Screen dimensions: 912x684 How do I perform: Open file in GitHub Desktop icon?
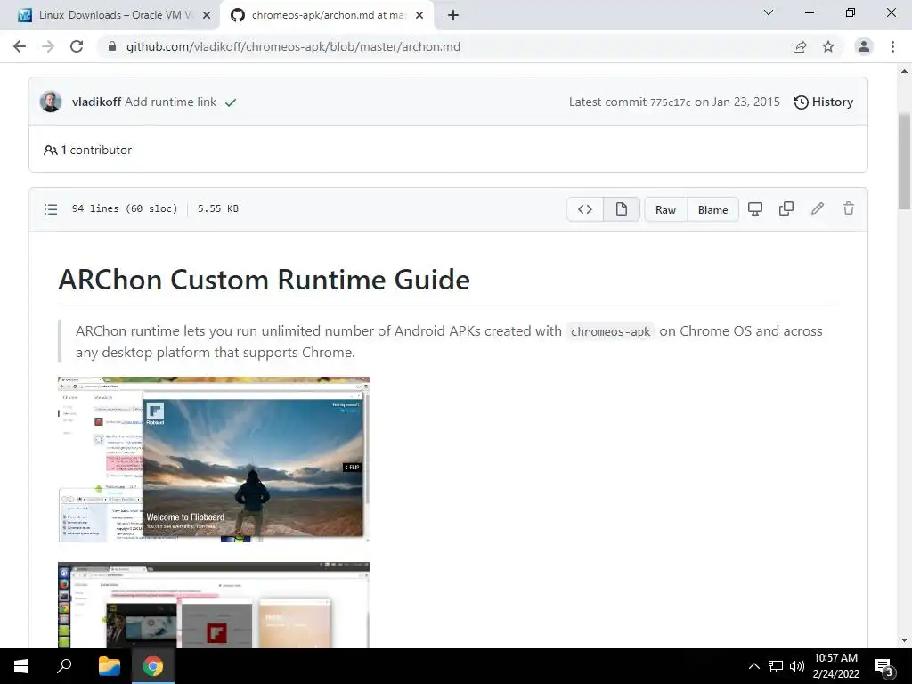click(755, 208)
